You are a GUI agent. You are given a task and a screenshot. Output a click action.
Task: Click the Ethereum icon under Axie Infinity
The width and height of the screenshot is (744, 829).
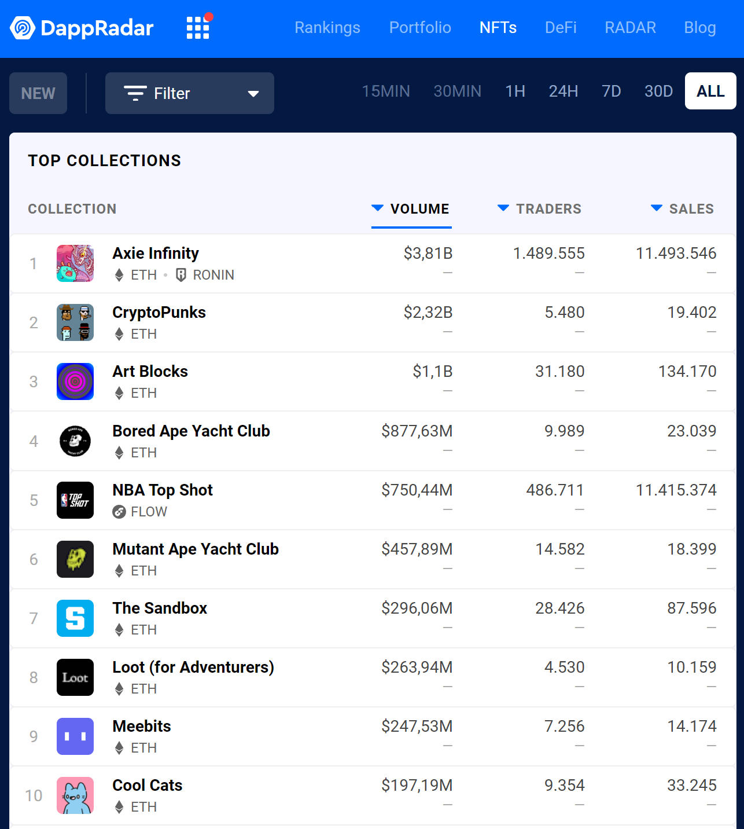[119, 275]
